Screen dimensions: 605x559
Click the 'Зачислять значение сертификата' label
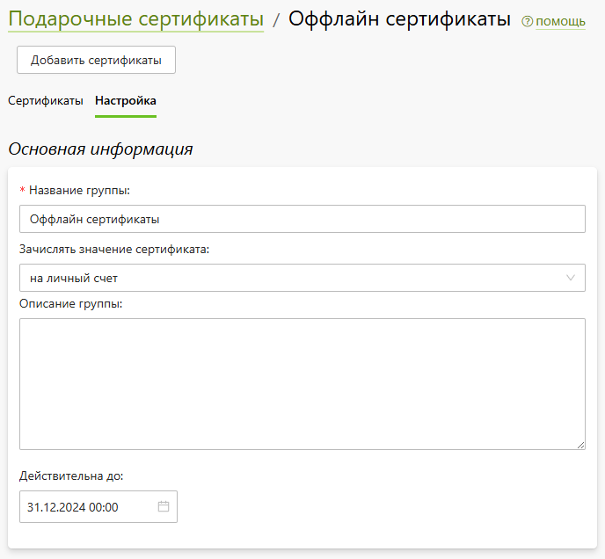(114, 250)
